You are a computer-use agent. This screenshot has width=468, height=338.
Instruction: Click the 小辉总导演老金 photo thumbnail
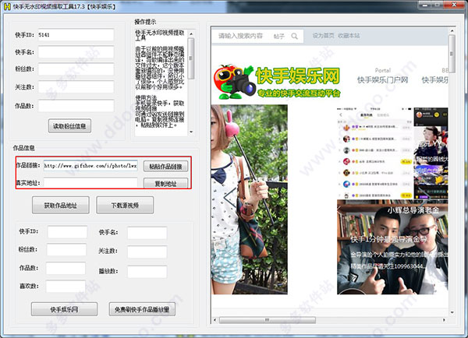(392, 247)
